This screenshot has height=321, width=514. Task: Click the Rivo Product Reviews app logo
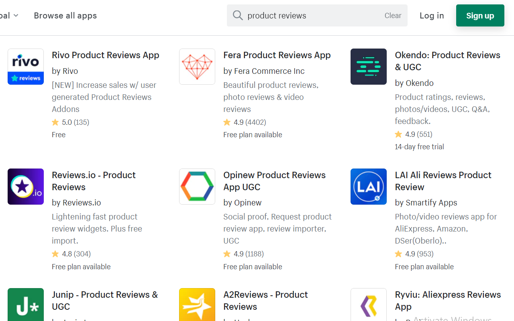click(25, 67)
